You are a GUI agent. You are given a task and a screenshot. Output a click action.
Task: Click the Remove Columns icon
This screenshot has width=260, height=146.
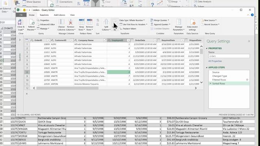coord(71,22)
